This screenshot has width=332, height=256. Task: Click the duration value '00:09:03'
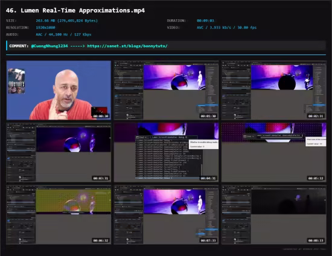point(205,21)
